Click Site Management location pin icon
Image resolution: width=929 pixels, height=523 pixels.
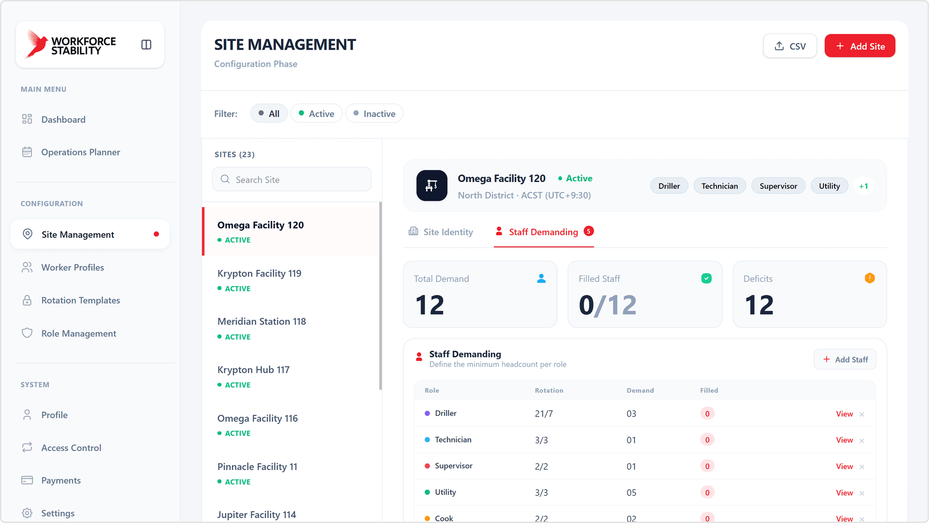pyautogui.click(x=27, y=234)
